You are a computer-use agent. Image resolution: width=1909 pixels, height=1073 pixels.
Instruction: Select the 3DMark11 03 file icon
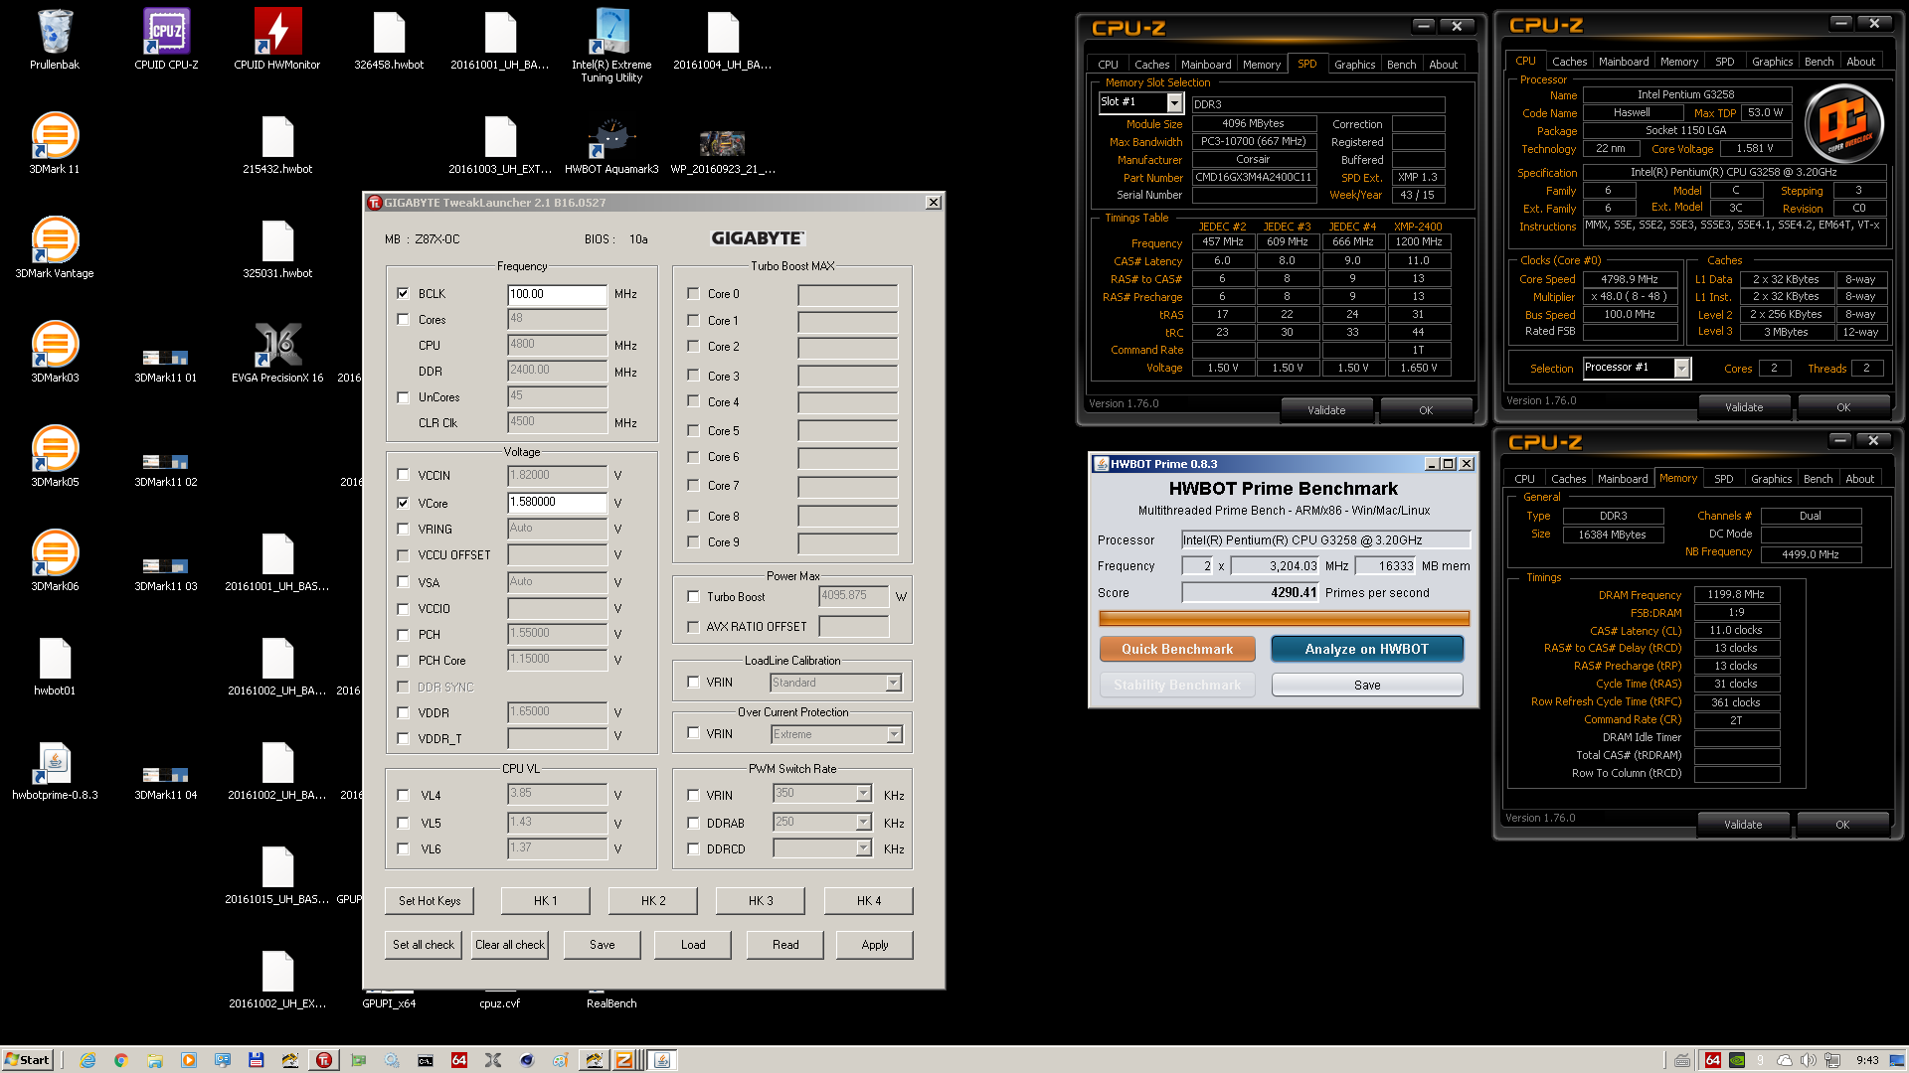[166, 571]
